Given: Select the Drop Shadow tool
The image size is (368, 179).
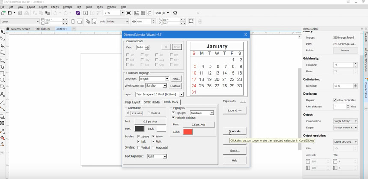Looking at the screenshot, I should 2,116.
